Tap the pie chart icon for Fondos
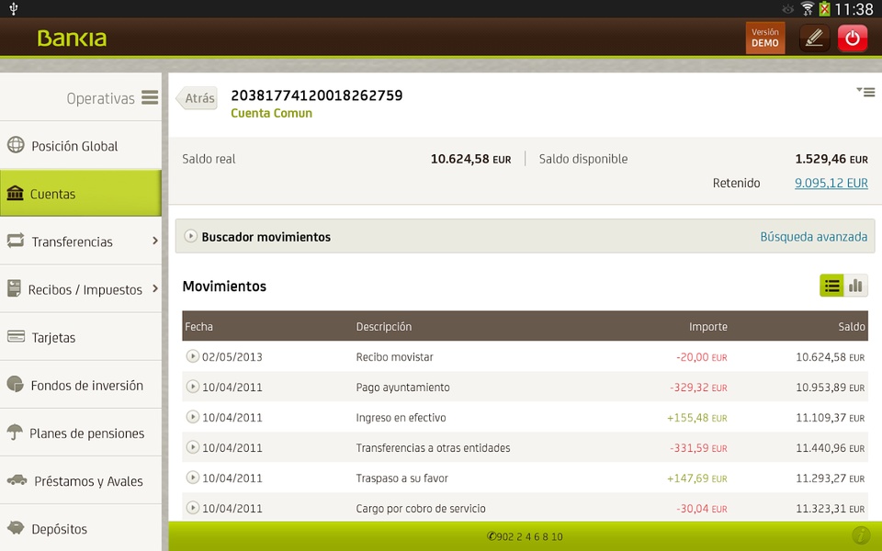Image resolution: width=882 pixels, height=551 pixels. pos(16,384)
